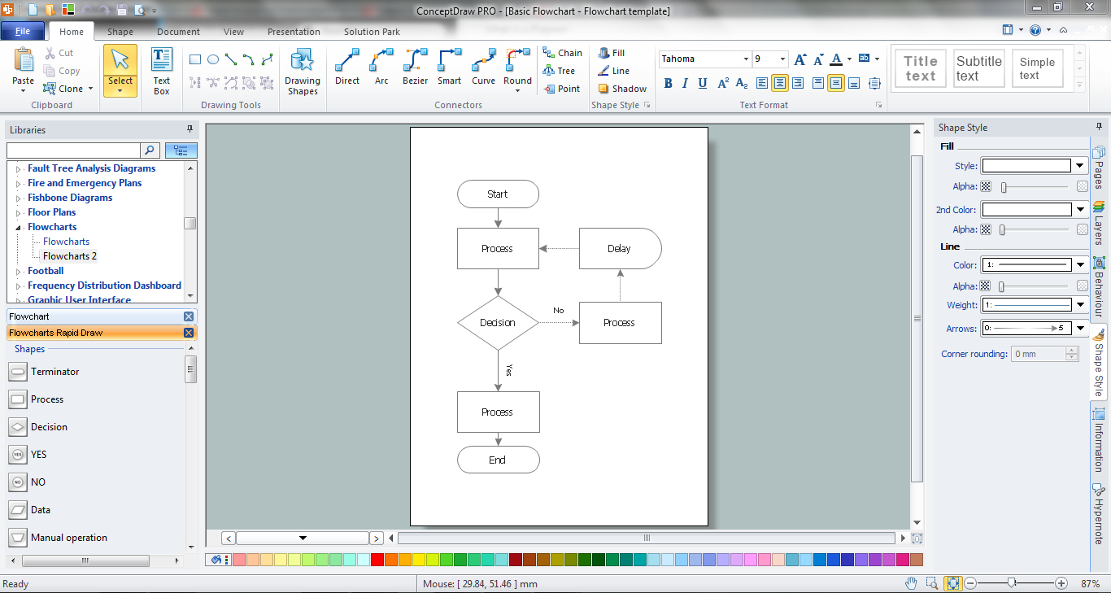Viewport: 1111px width, 593px height.
Task: Set text alignment to left
Action: 762,83
